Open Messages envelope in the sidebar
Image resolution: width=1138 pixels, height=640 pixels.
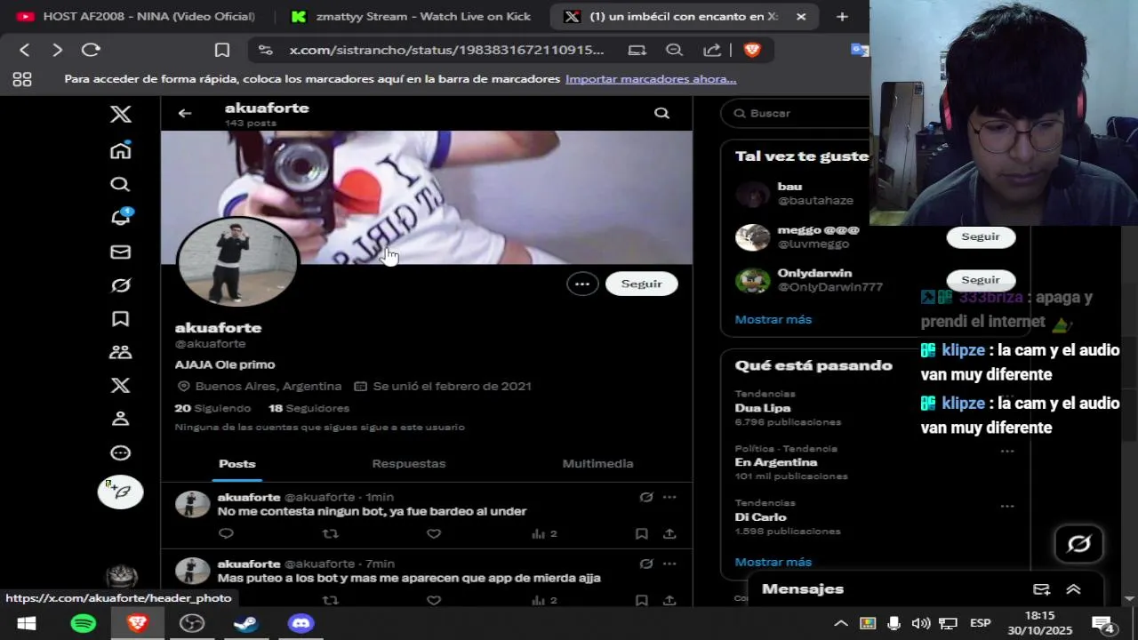pyautogui.click(x=120, y=252)
